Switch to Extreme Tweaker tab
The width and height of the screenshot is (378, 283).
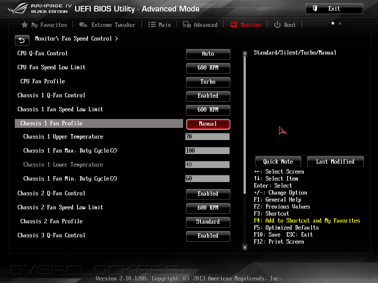[113, 25]
